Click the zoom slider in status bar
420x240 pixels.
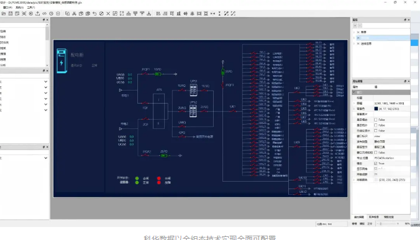click(x=388, y=224)
